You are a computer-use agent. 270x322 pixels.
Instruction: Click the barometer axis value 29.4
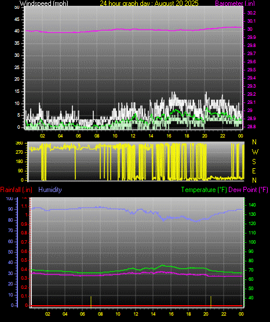click(251, 78)
